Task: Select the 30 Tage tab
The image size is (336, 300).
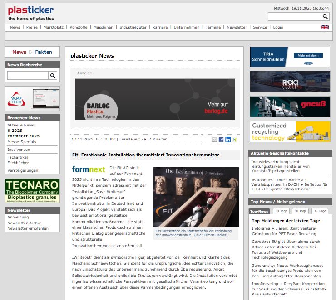Action: pyautogui.click(x=301, y=211)
